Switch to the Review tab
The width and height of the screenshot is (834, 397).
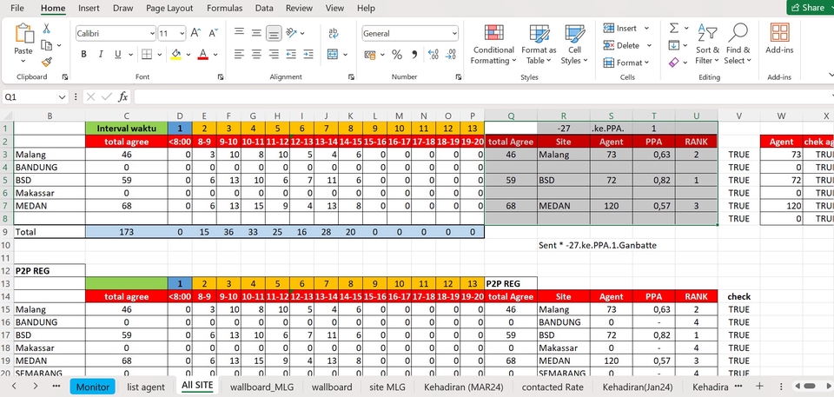click(x=299, y=8)
